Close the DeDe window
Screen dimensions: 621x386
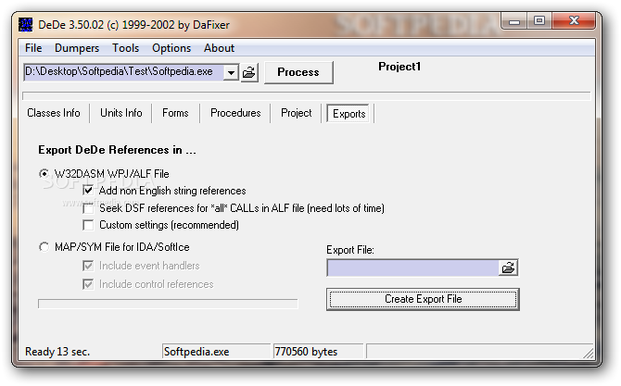[x=574, y=21]
